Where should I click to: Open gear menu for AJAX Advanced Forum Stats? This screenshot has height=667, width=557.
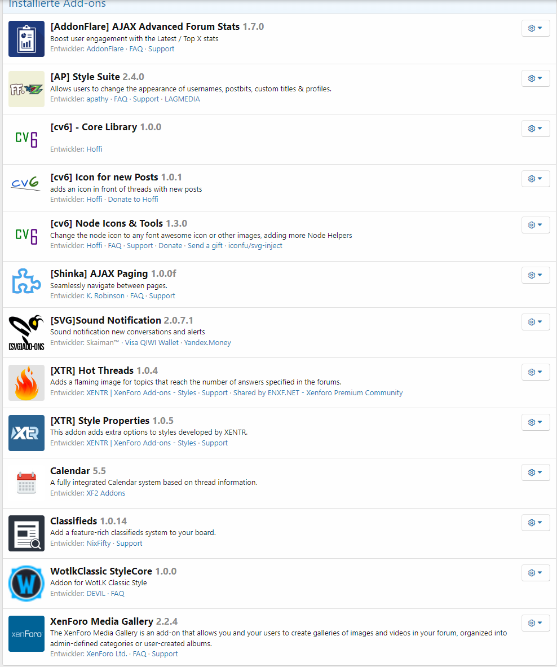point(536,28)
